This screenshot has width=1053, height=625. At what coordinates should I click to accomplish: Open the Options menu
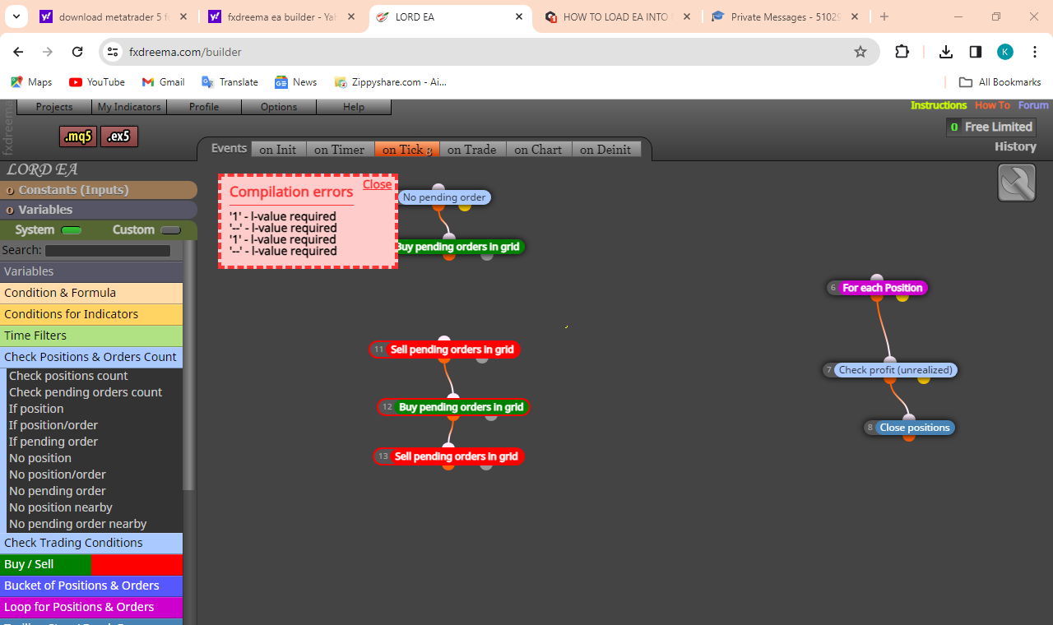tap(279, 107)
